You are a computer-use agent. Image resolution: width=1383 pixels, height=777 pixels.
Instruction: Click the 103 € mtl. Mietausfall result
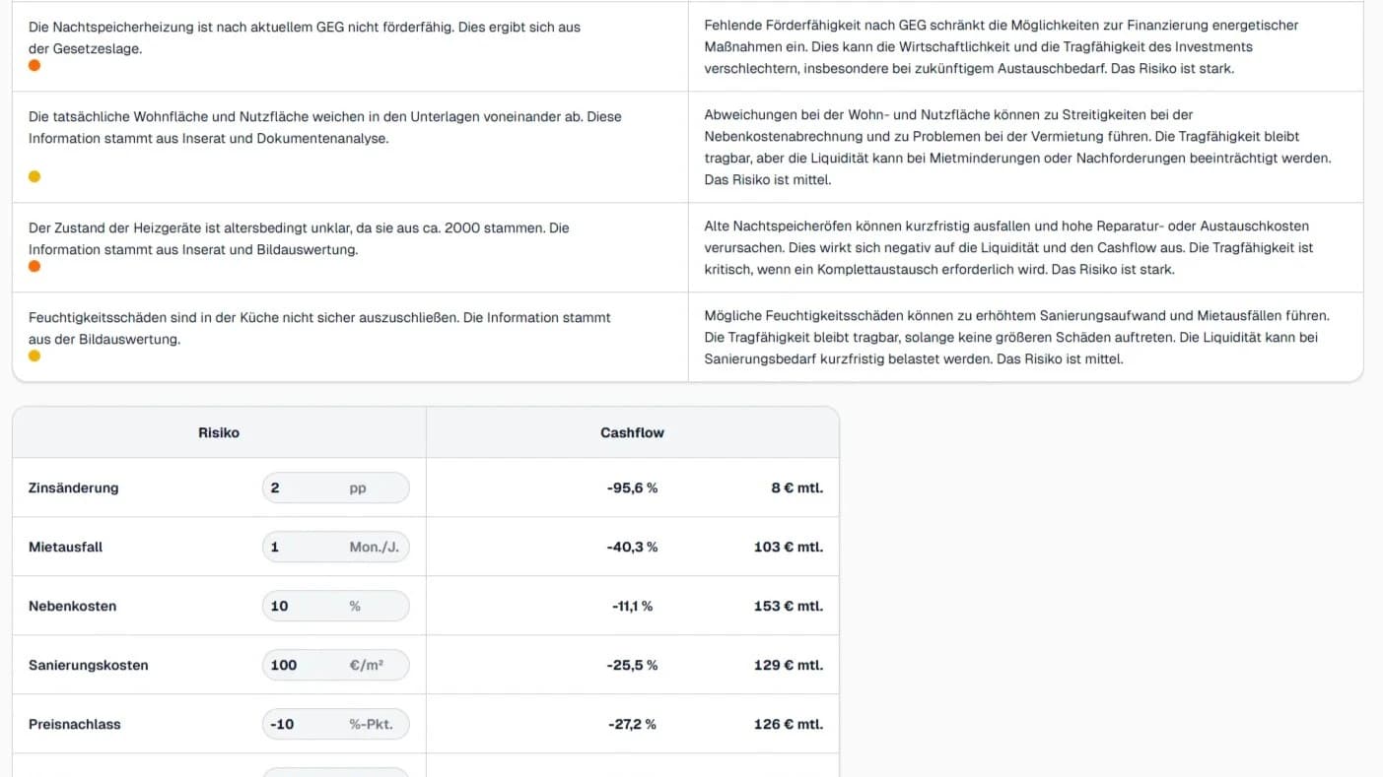(x=788, y=547)
